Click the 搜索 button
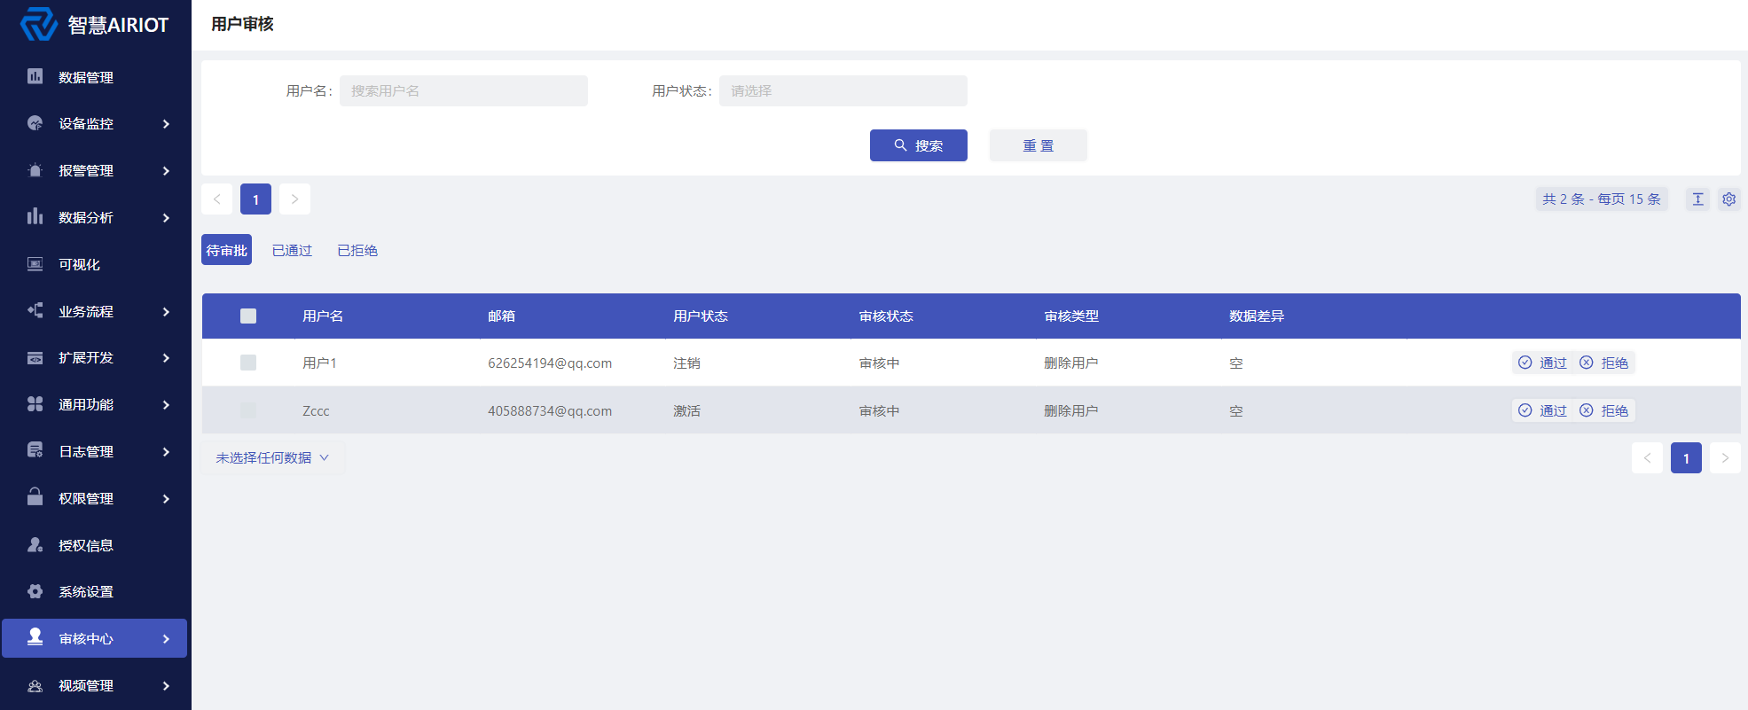 pos(918,145)
